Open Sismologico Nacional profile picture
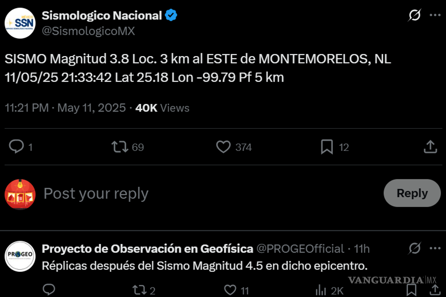 (x=20, y=23)
